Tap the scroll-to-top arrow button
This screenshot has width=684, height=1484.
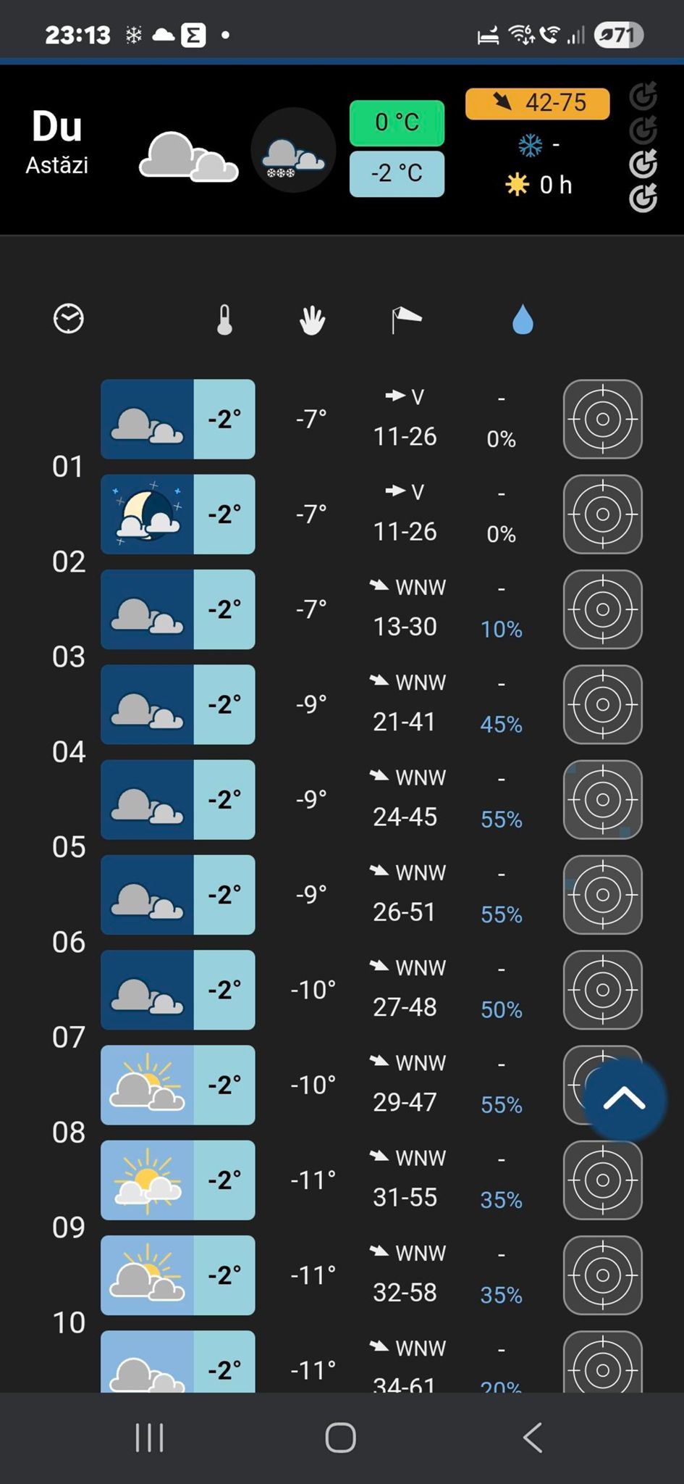tap(624, 1099)
